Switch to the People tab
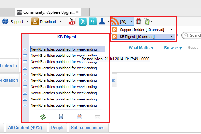Viewport: 201px width, 134px height. pos(58,128)
